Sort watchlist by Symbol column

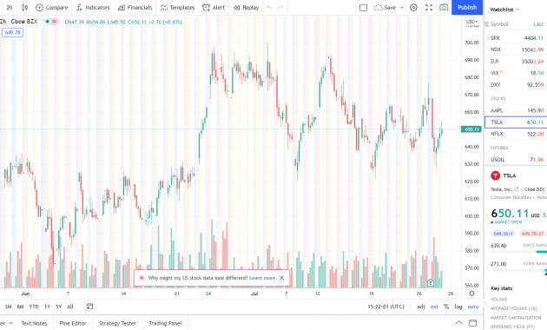(499, 24)
